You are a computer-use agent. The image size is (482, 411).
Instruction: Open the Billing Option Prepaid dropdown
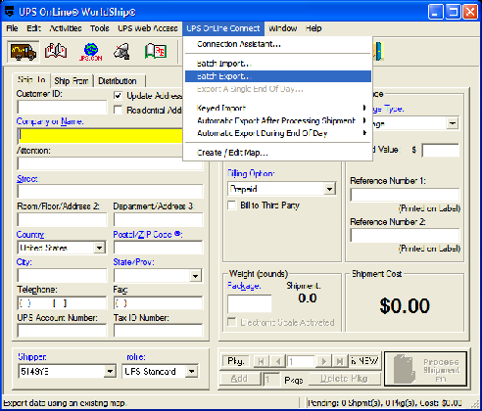(330, 189)
